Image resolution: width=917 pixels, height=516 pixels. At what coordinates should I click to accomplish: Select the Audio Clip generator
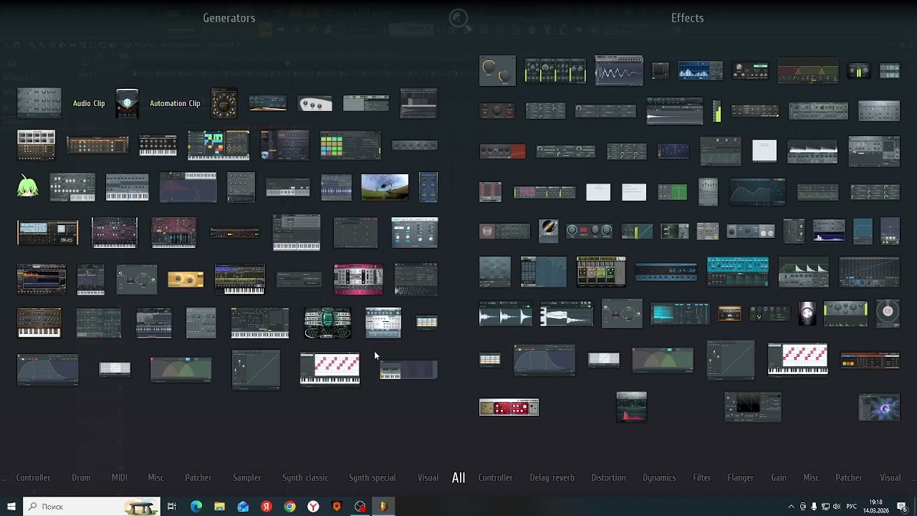[x=89, y=103]
